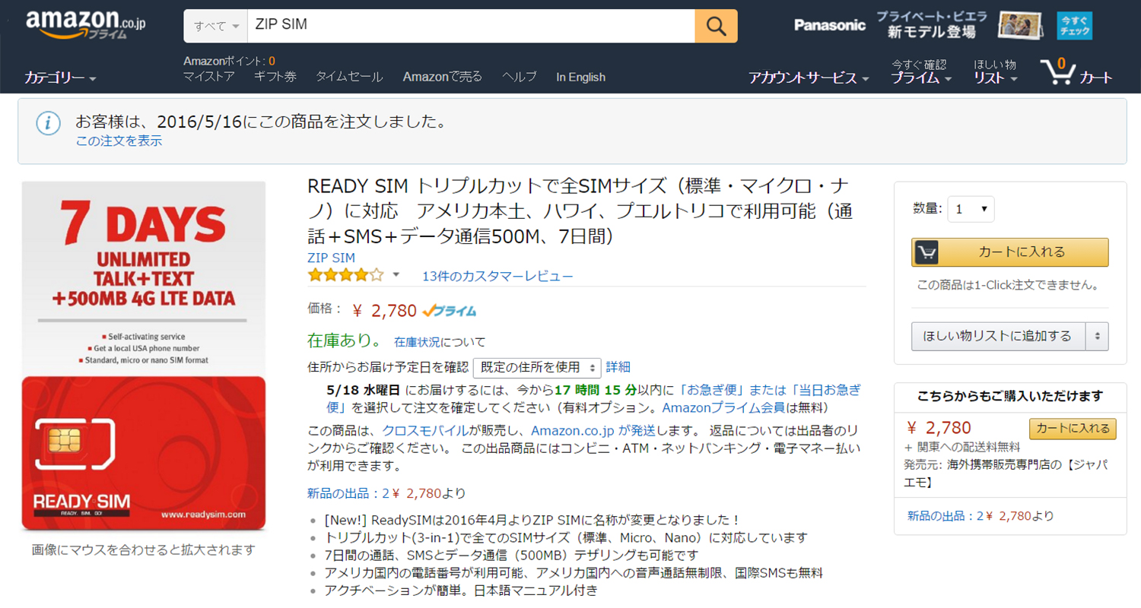Click 在庫状況 link
This screenshot has width=1141, height=608.
tap(417, 342)
